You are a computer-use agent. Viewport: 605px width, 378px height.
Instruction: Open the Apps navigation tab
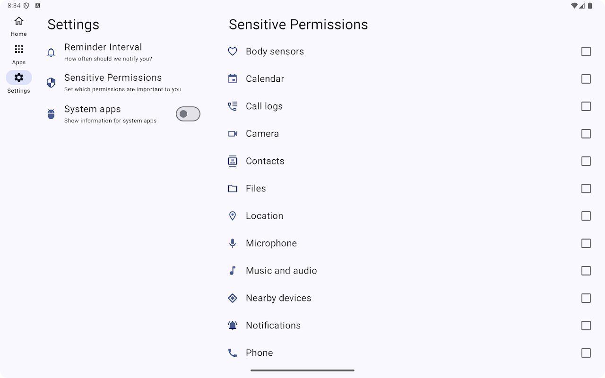point(19,54)
